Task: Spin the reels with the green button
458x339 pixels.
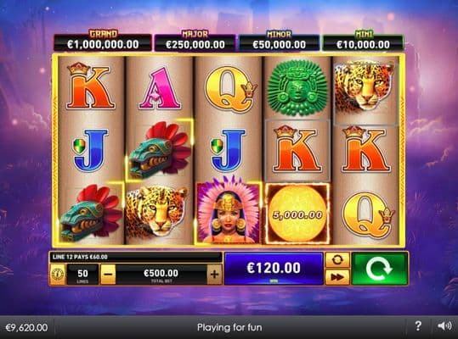Action: (x=380, y=269)
